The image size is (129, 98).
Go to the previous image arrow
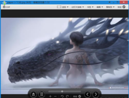pos(87,94)
